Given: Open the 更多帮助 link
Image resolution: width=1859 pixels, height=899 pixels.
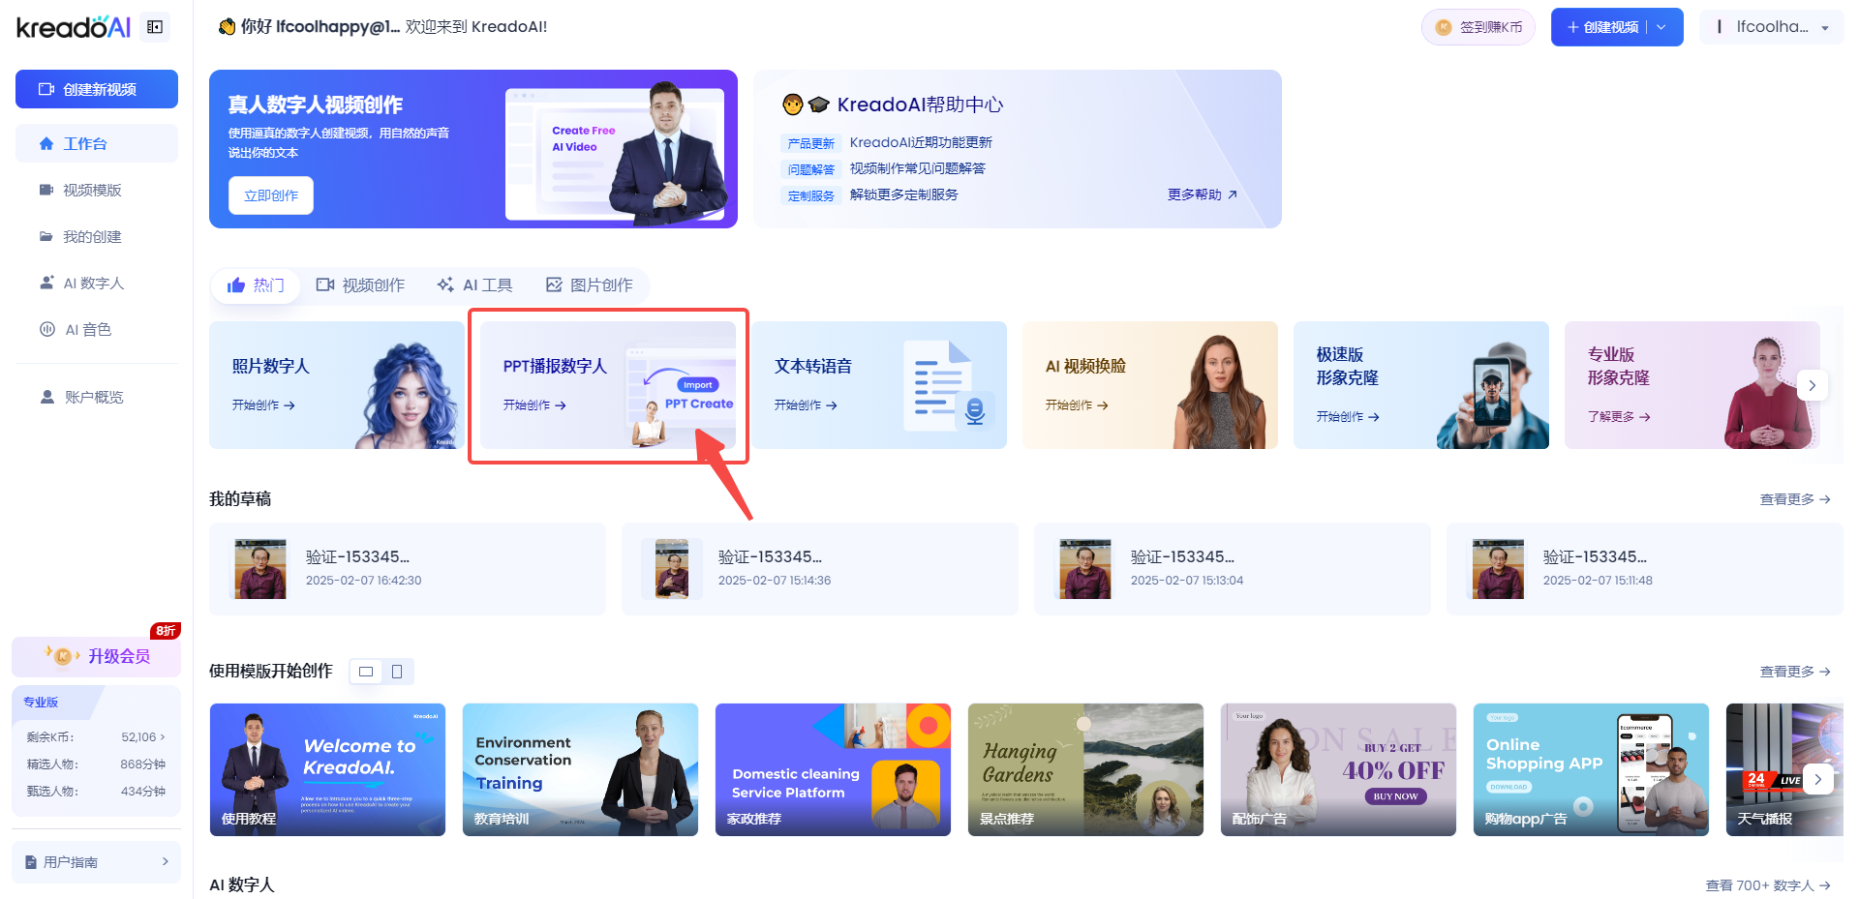Looking at the screenshot, I should tap(1202, 195).
